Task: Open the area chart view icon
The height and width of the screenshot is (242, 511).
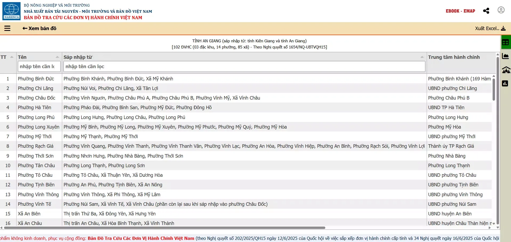Action: 506,56
